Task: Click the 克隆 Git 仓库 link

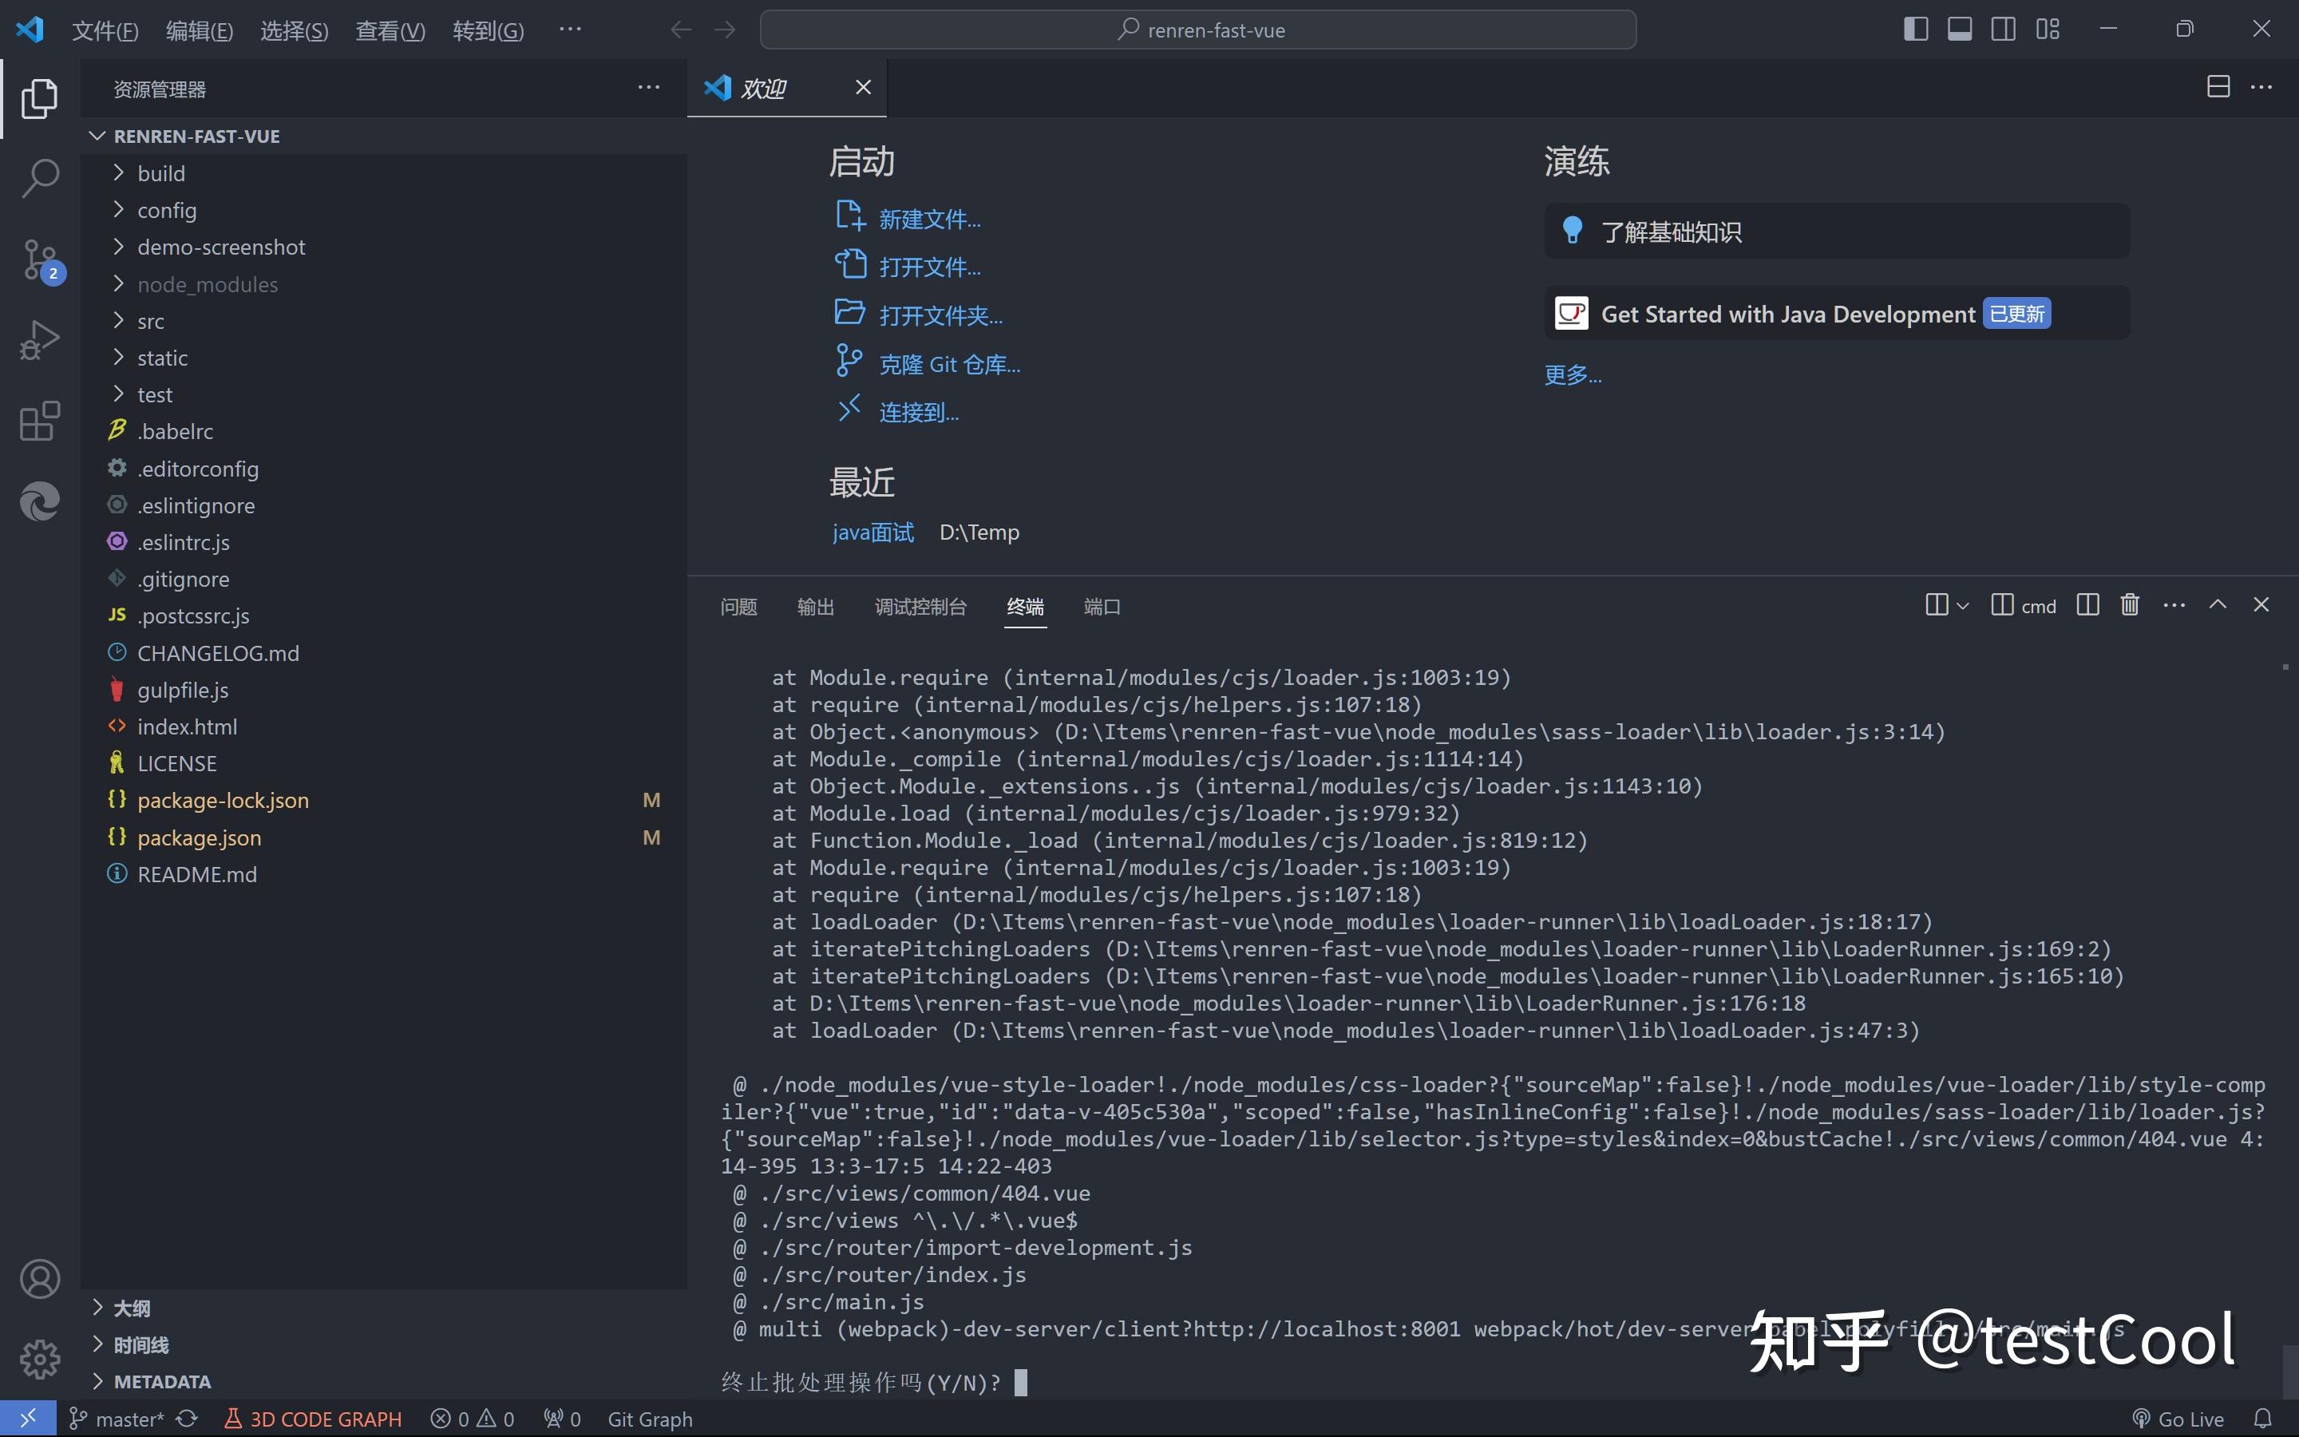Action: tap(950, 363)
